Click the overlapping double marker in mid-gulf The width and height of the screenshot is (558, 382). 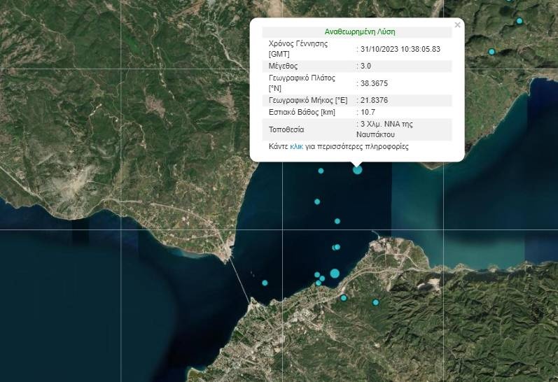tap(336, 247)
